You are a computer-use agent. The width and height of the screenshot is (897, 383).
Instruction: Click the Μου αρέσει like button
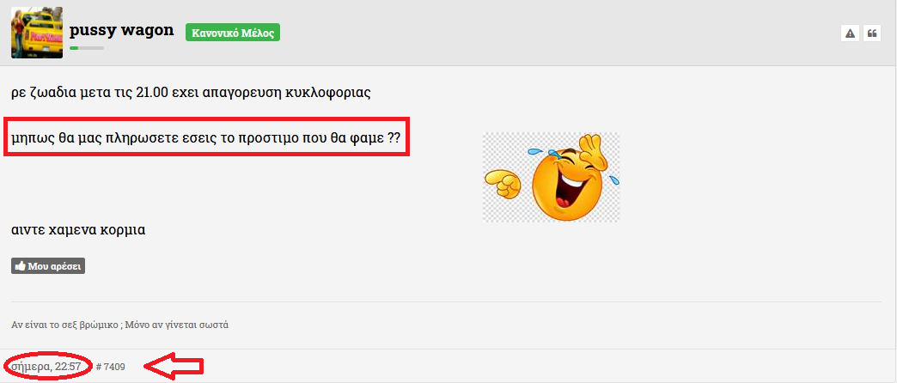pos(48,266)
